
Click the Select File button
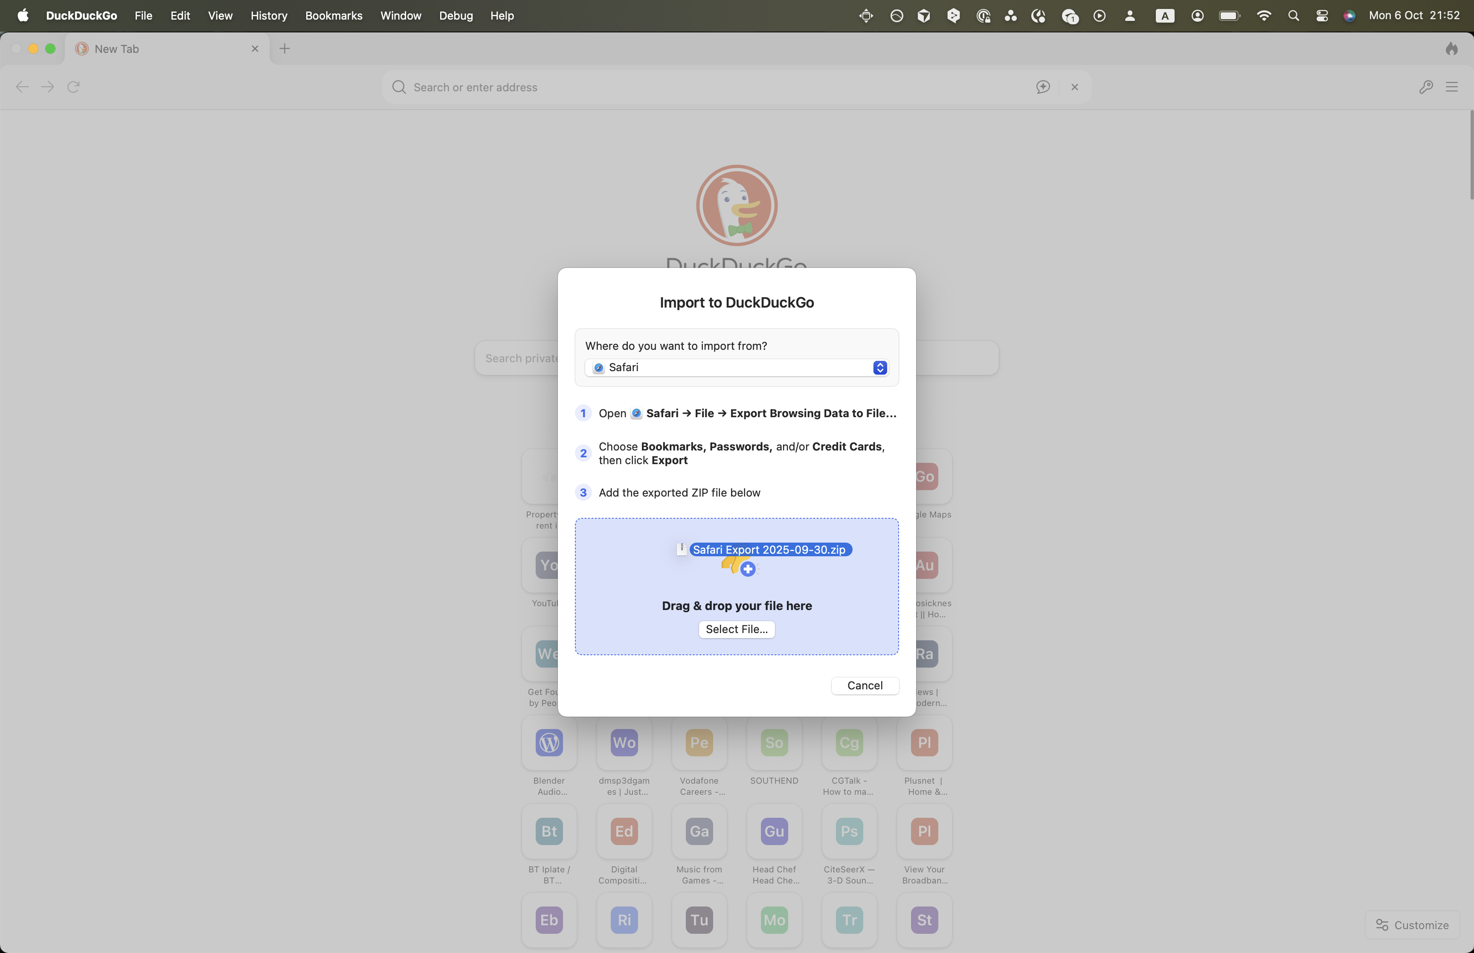click(736, 629)
